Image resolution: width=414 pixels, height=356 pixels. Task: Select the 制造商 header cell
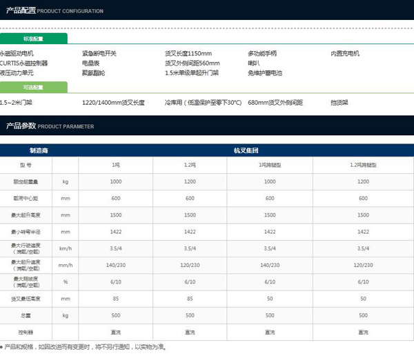(x=39, y=150)
